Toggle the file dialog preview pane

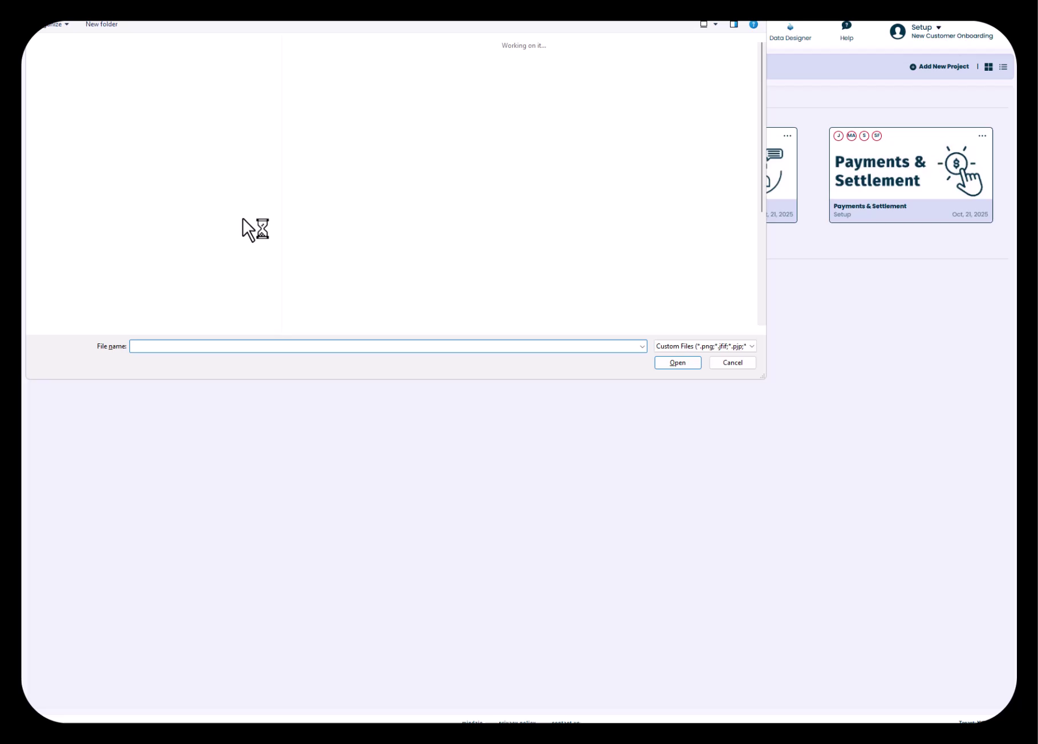click(x=734, y=24)
